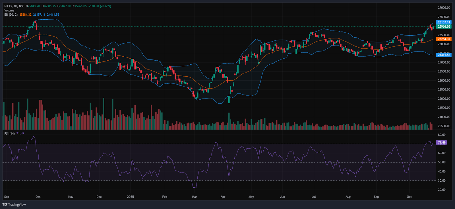Click the NIFTY, 1D, NSE symbol title
Screen dimensions: 455x209
(14, 6)
